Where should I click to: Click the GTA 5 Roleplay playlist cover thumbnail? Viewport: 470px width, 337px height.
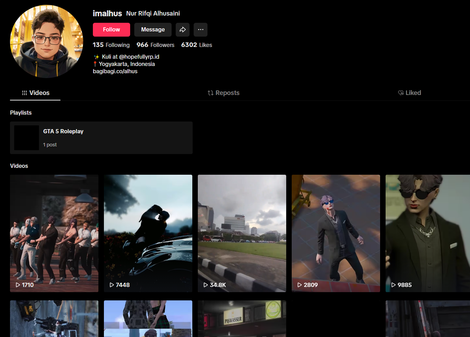[x=26, y=138]
